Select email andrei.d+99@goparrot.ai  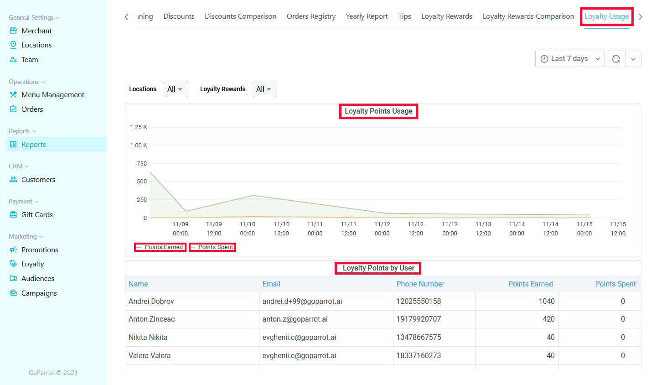tap(302, 301)
